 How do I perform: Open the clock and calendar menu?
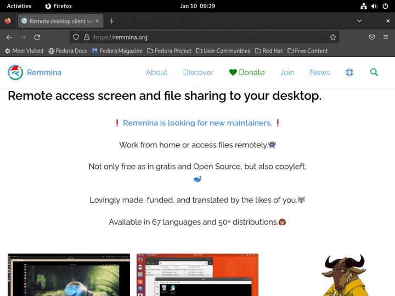[x=197, y=6]
